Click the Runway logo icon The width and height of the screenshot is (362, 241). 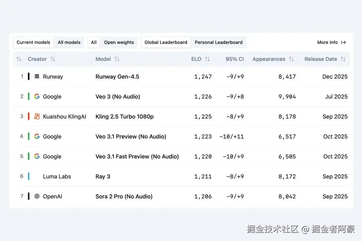click(x=37, y=77)
